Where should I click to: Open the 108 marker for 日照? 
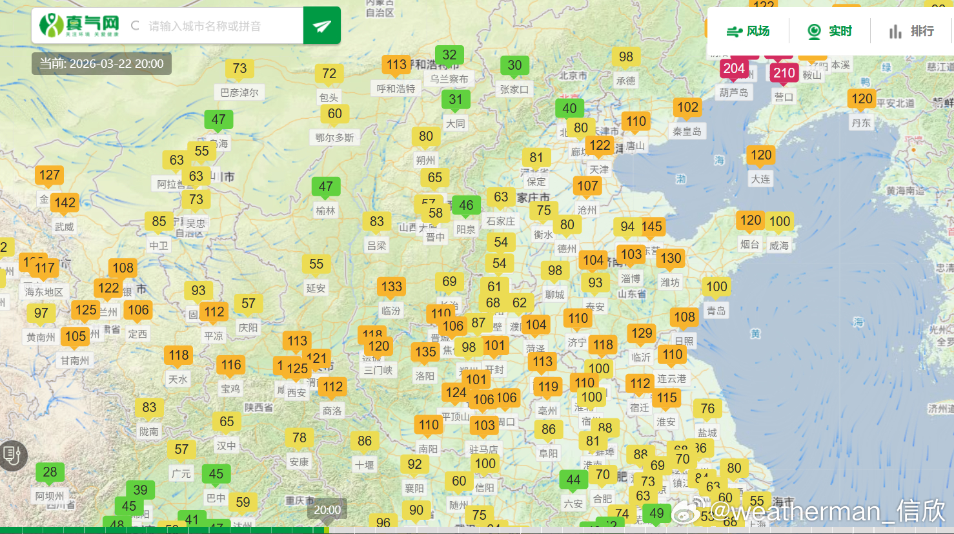tap(685, 317)
